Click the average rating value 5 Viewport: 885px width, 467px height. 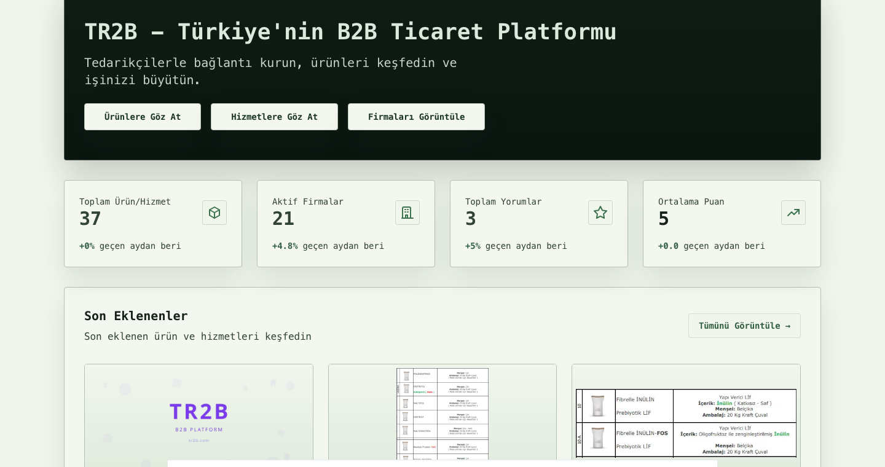664,219
